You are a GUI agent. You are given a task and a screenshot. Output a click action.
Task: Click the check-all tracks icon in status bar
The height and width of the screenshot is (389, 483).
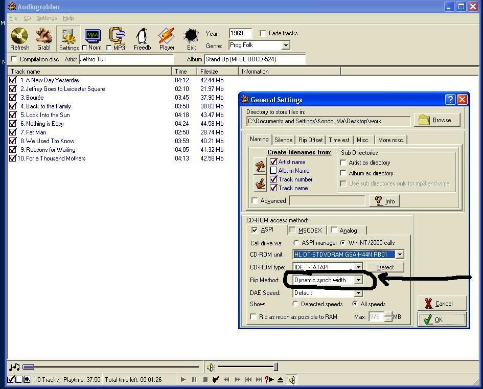tap(11, 379)
